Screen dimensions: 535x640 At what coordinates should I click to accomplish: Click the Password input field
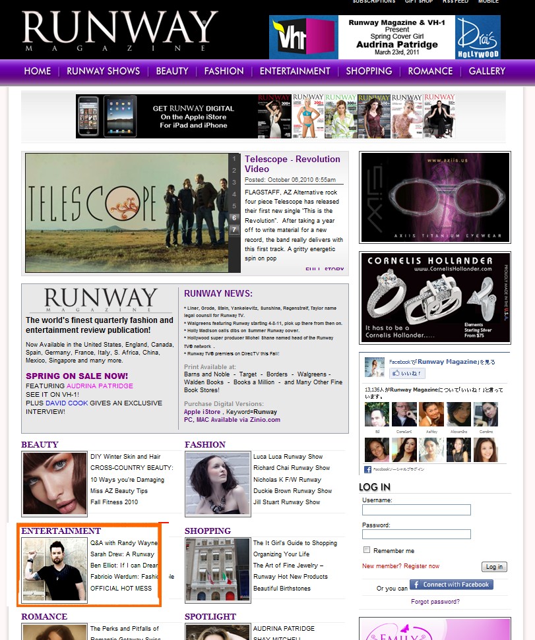tap(416, 535)
